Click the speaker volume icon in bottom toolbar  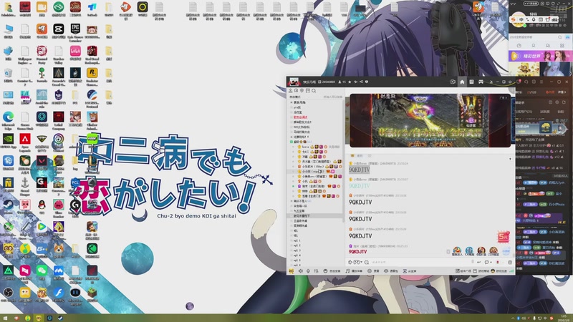pos(301,271)
